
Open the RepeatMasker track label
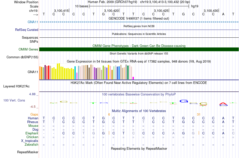28,152
